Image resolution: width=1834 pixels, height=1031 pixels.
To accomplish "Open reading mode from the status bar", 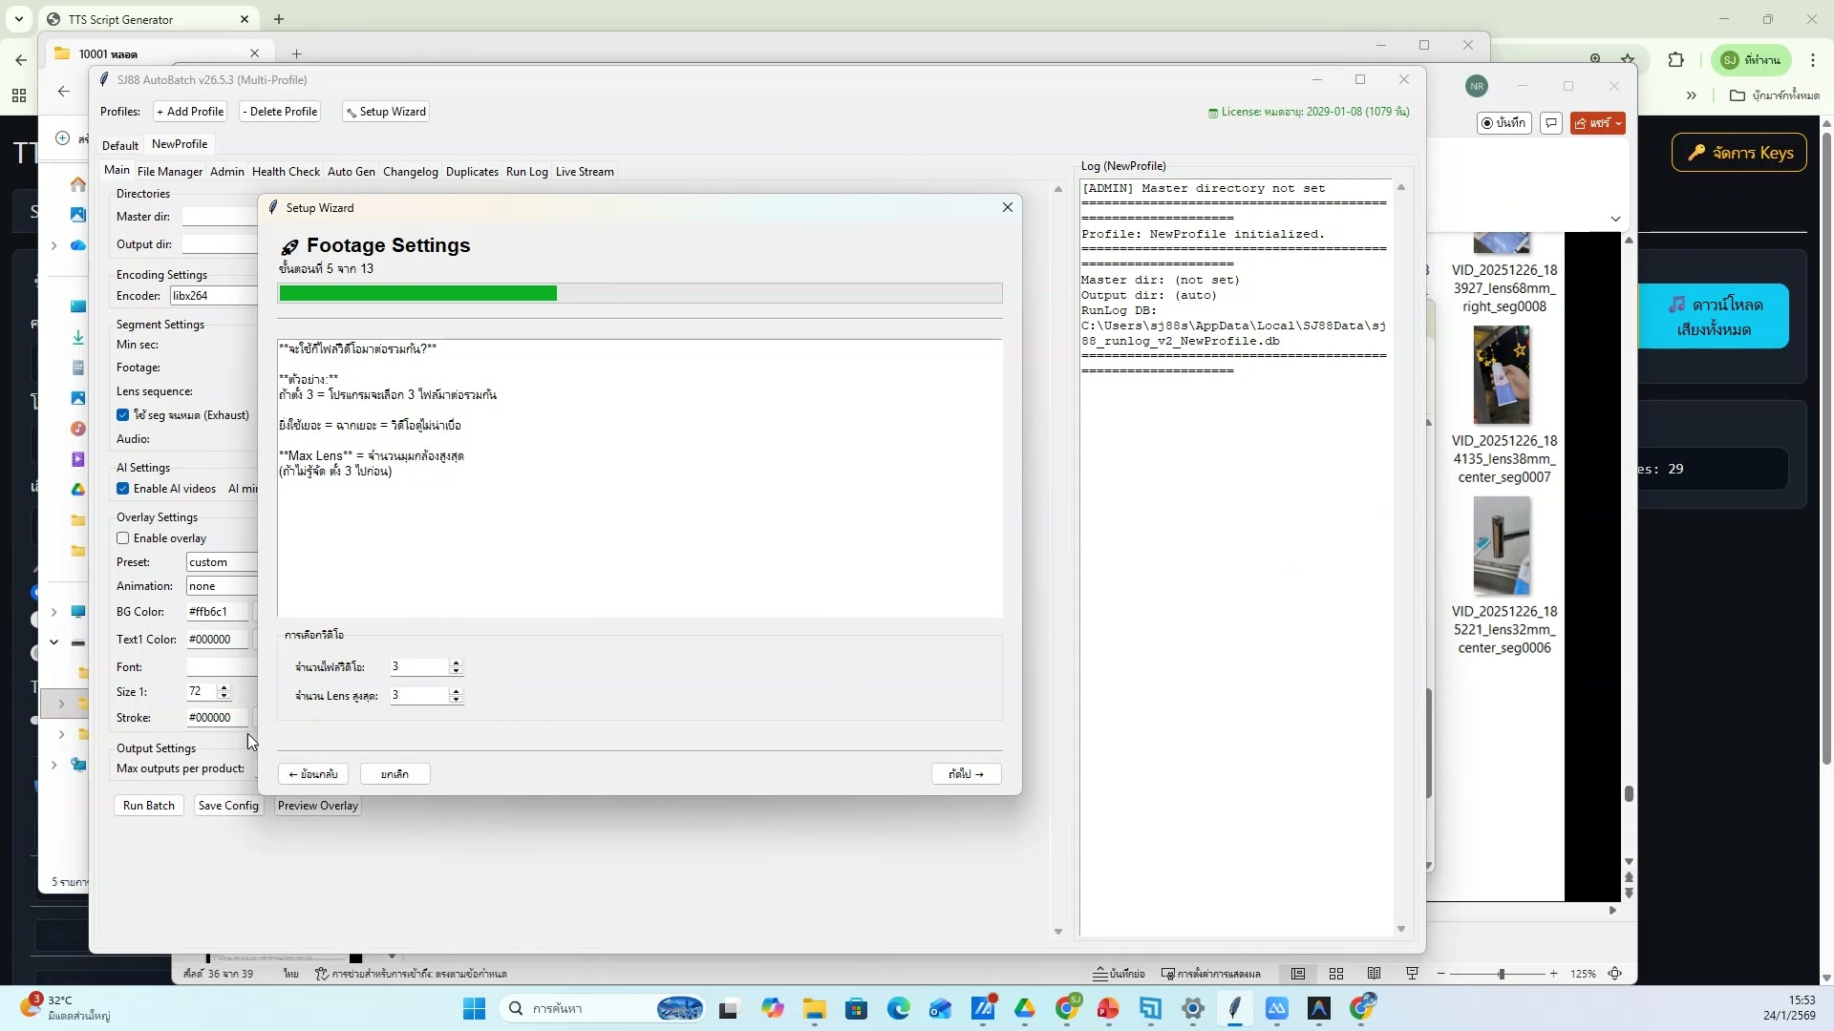I will tap(1374, 974).
